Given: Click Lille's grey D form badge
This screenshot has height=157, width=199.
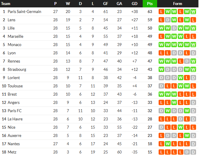Looking at the screenshot, I should 174,28.
